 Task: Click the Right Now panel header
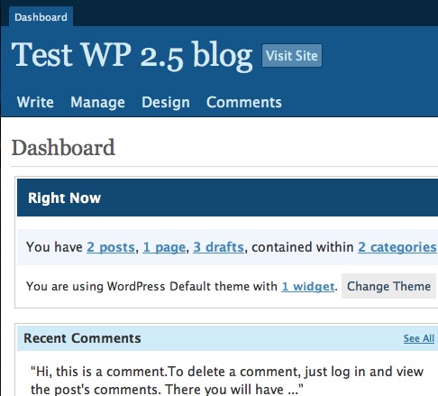click(227, 198)
